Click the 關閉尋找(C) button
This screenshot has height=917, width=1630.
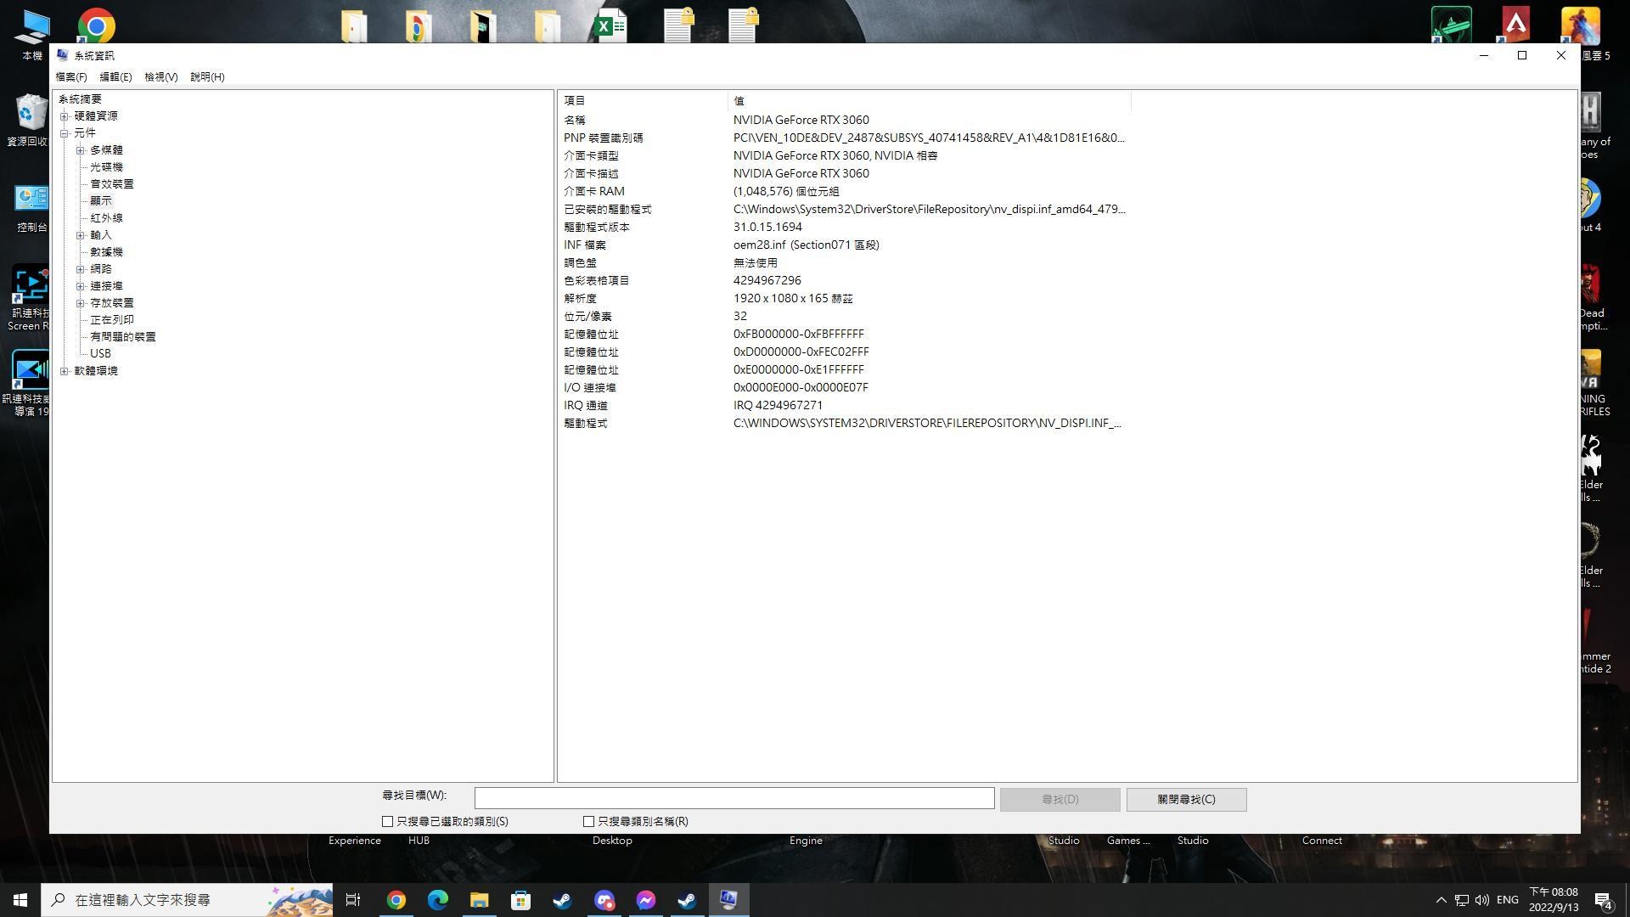(x=1186, y=800)
